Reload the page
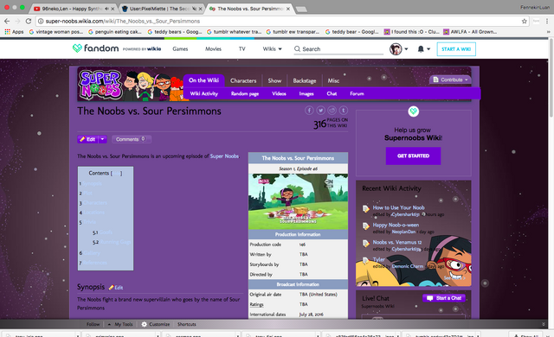 pos(29,21)
